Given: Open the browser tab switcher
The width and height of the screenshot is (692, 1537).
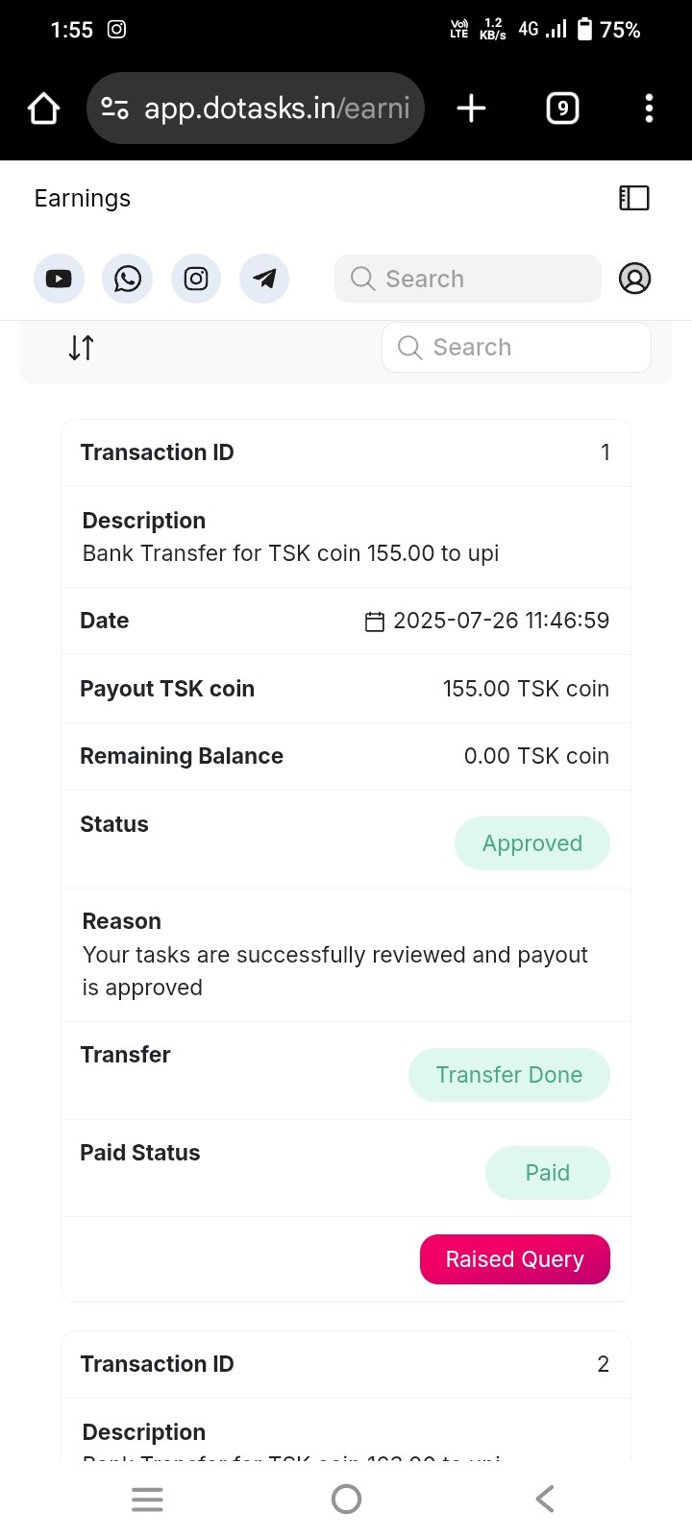Looking at the screenshot, I should point(562,109).
